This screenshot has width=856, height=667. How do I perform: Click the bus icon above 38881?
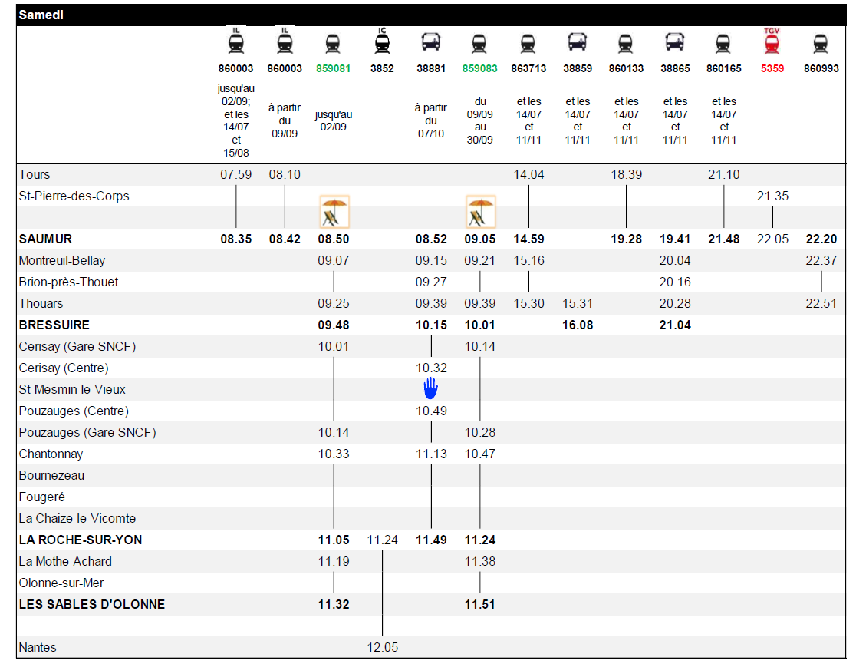[431, 43]
